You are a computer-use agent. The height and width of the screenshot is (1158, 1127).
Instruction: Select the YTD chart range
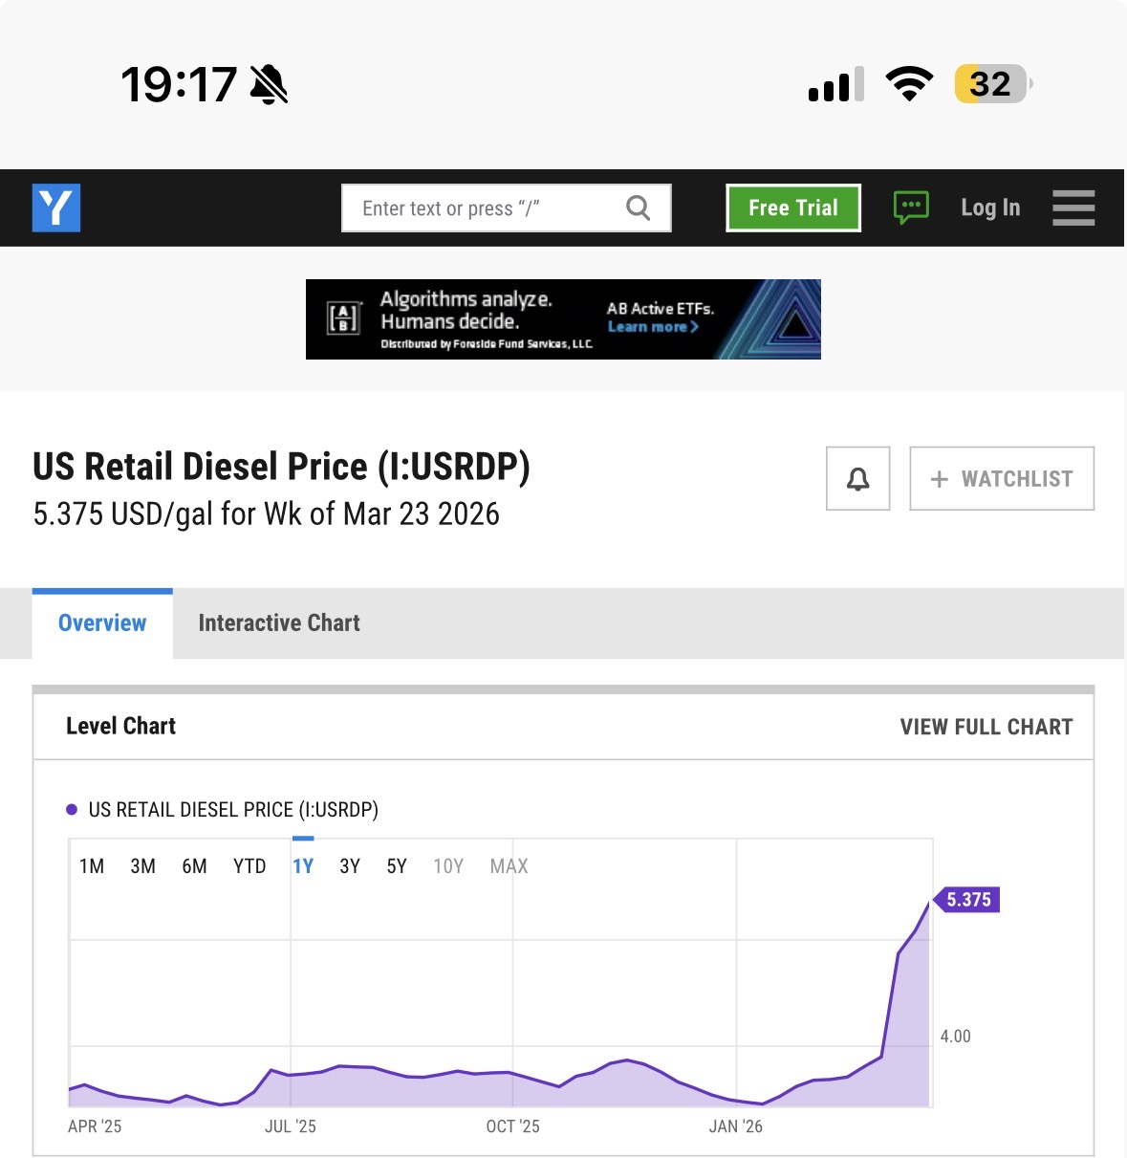(x=249, y=866)
